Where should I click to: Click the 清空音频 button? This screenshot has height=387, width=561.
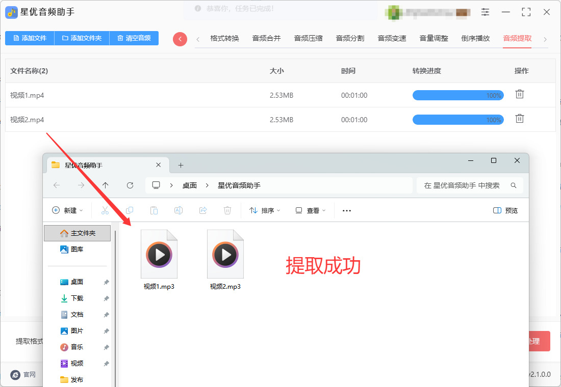click(x=134, y=38)
